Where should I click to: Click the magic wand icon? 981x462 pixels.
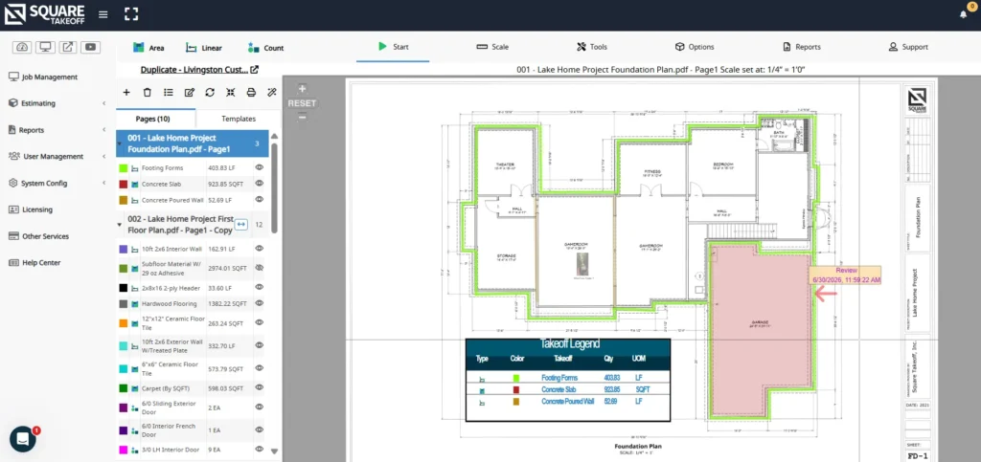click(x=271, y=93)
